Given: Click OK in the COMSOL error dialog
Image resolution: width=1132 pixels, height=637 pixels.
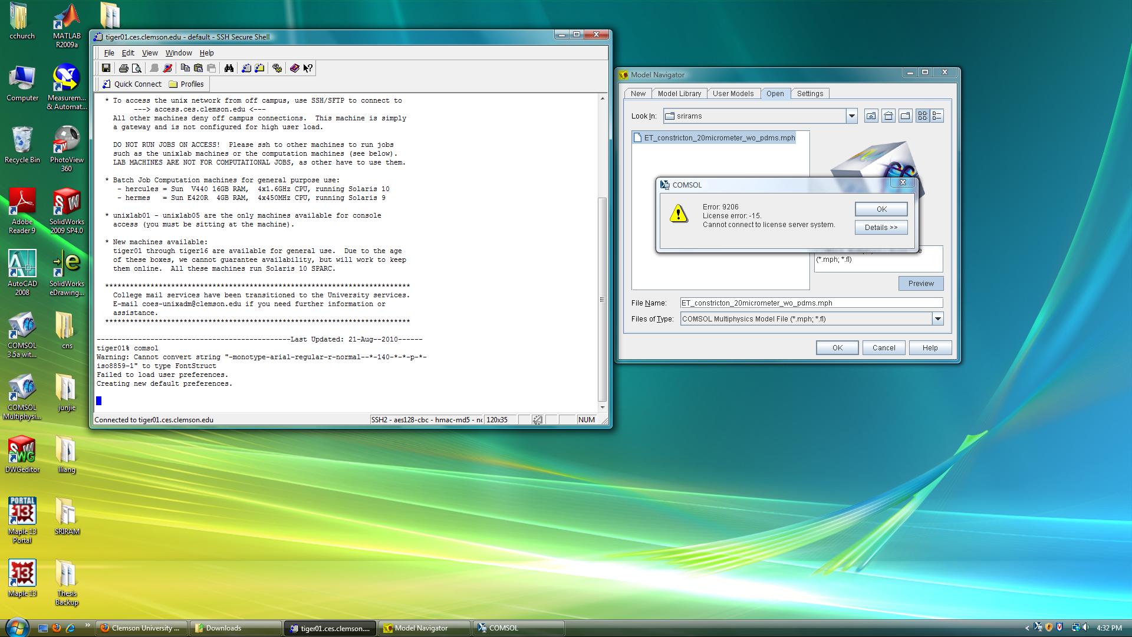Looking at the screenshot, I should pos(881,209).
